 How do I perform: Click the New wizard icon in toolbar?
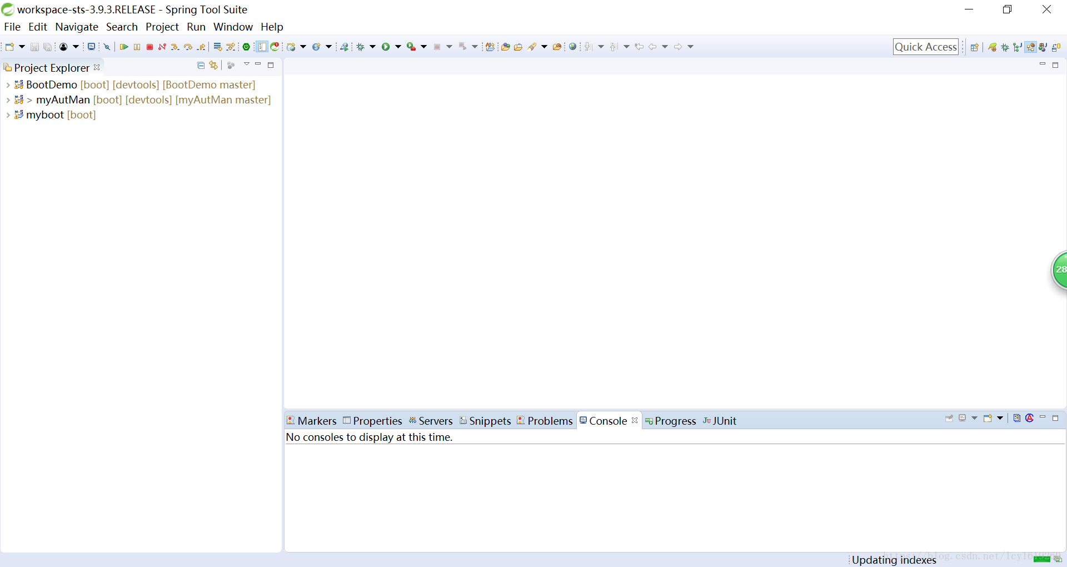(x=9, y=47)
